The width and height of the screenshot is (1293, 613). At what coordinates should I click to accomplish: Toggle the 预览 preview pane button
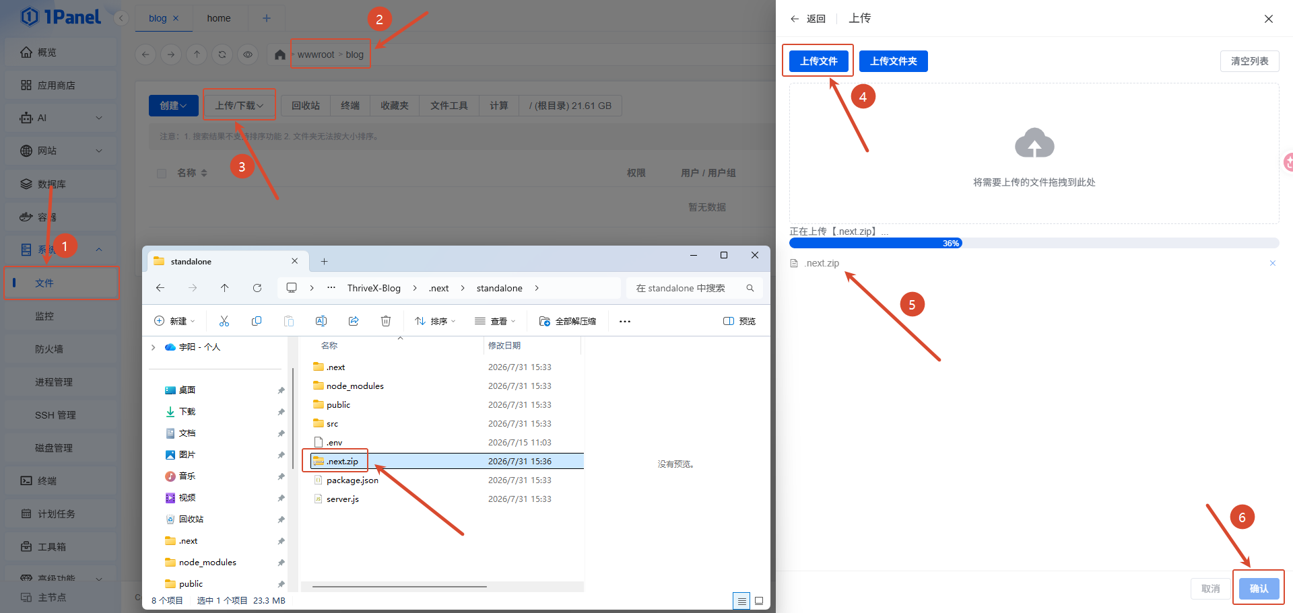click(739, 321)
